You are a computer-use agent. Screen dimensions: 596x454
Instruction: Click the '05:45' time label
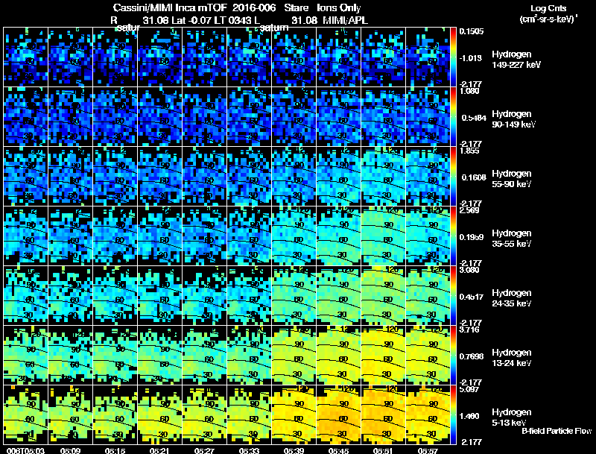point(339,450)
